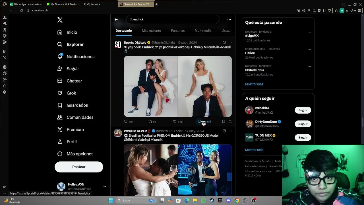Open Epic Games from the taskbar
This screenshot has height=205, width=364.
220,200
